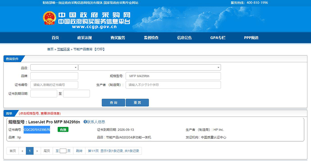
Task: Click the 联系人信息 info icon
Action: tap(85, 122)
